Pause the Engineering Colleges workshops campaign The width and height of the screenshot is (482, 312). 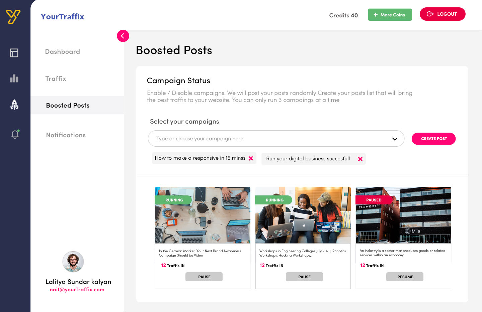coord(304,277)
